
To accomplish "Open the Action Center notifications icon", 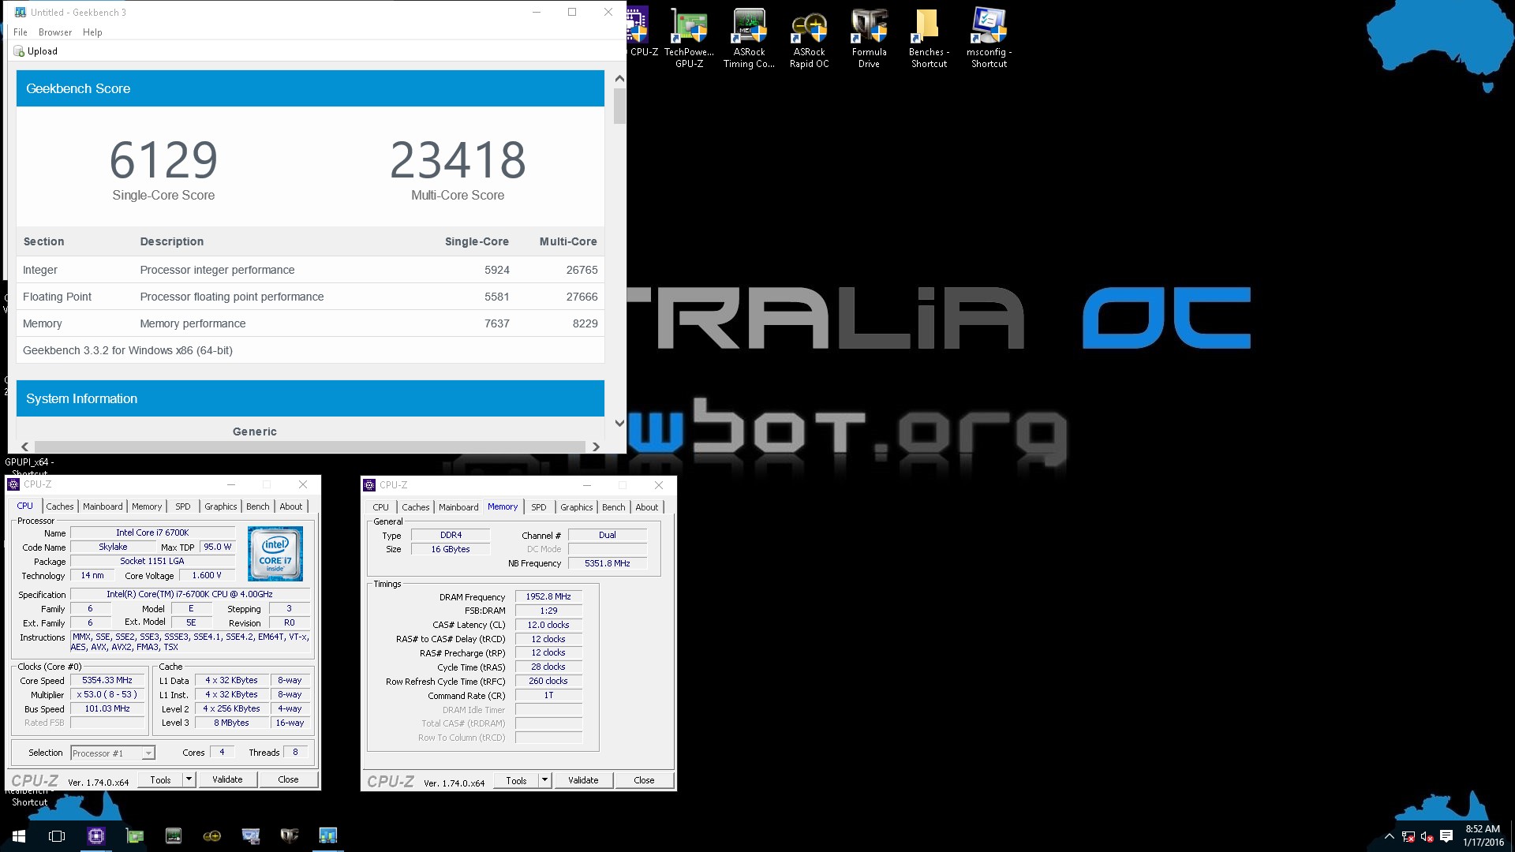I will coord(1446,836).
